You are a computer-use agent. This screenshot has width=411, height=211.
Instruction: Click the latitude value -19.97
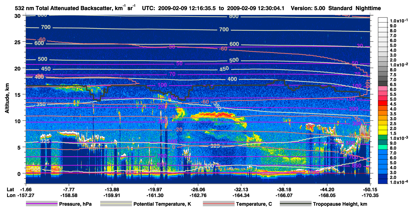coord(155,189)
